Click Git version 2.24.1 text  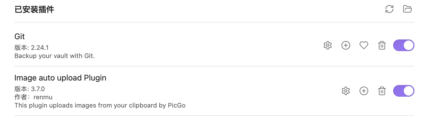[x=32, y=48]
